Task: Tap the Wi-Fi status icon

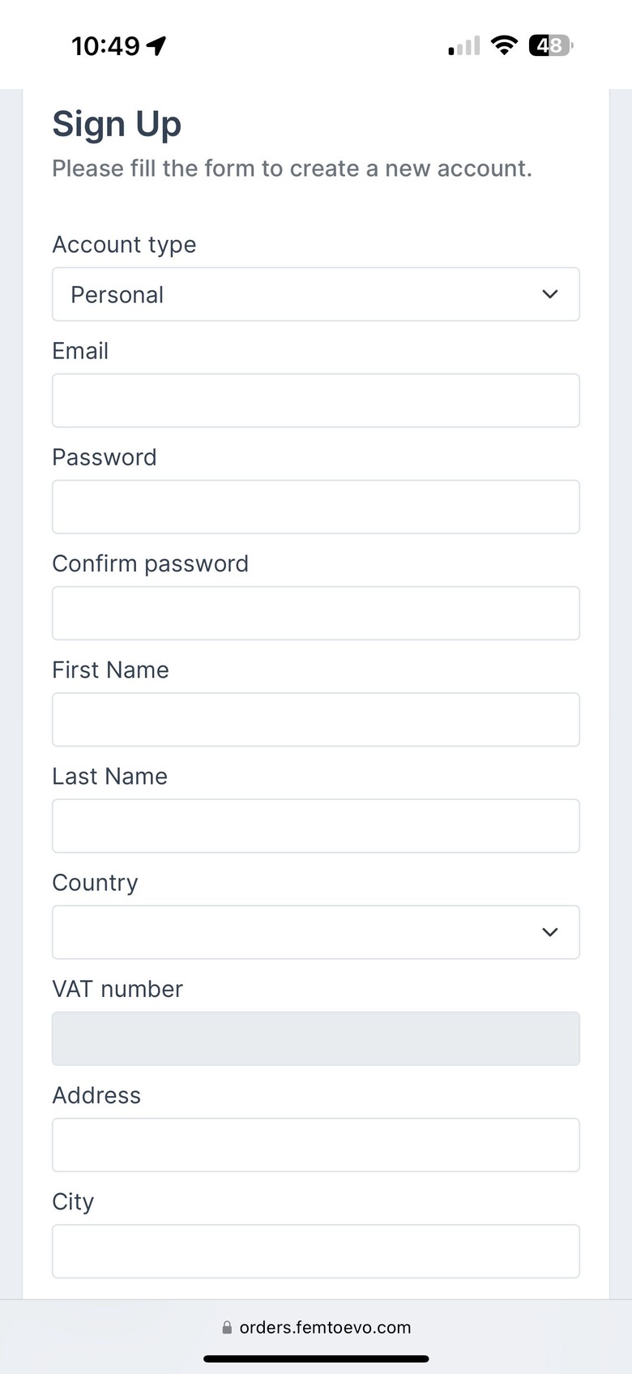Action: pos(504,45)
